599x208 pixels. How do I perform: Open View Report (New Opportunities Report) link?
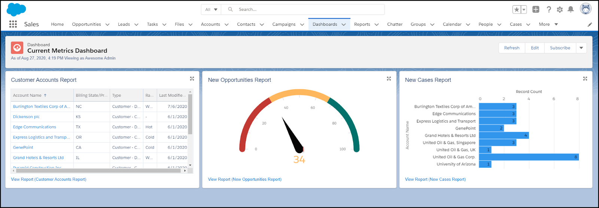point(245,179)
